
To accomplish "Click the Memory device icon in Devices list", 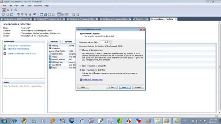I will coord(50,46).
